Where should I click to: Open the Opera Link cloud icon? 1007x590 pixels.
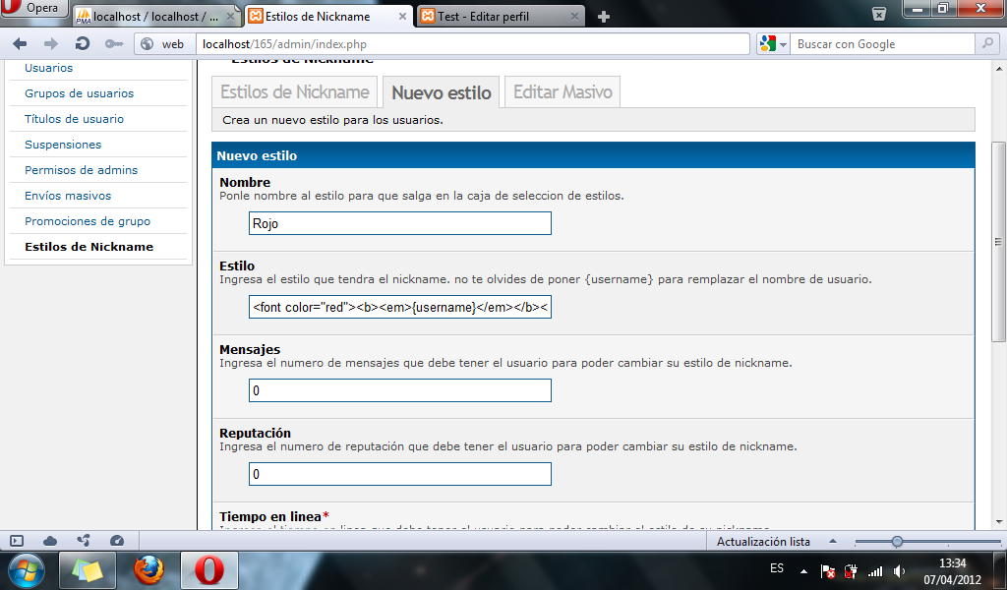50,541
